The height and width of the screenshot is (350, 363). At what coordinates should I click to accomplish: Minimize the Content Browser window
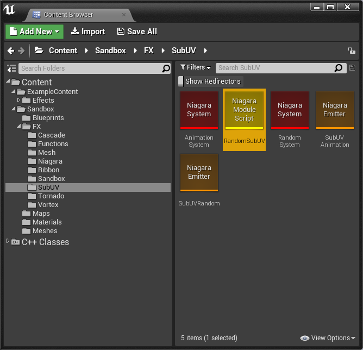tap(317, 7)
